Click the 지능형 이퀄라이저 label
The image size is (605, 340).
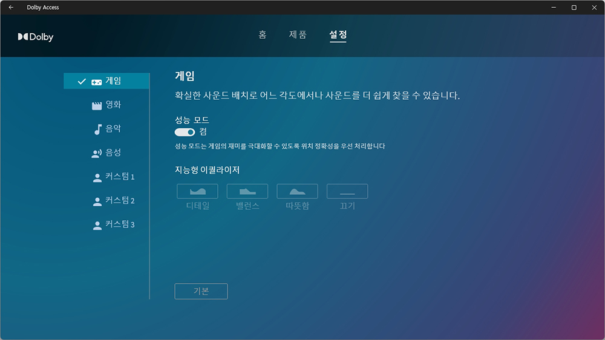(x=207, y=170)
